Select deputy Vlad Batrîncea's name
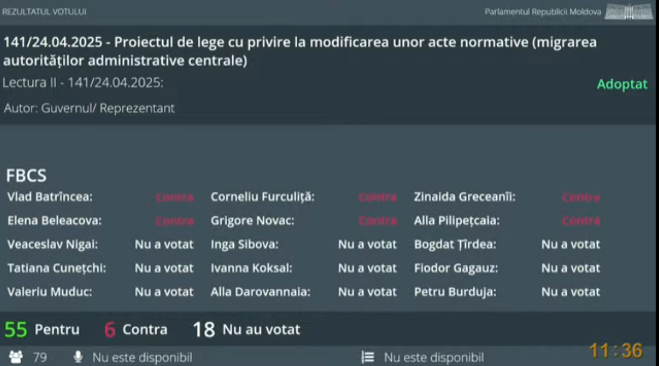 tap(50, 197)
